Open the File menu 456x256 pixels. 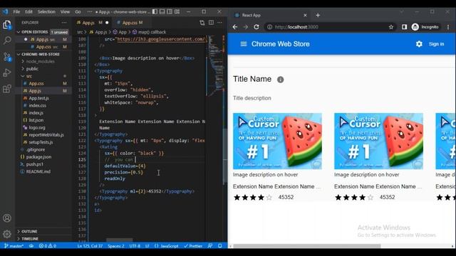point(16,11)
